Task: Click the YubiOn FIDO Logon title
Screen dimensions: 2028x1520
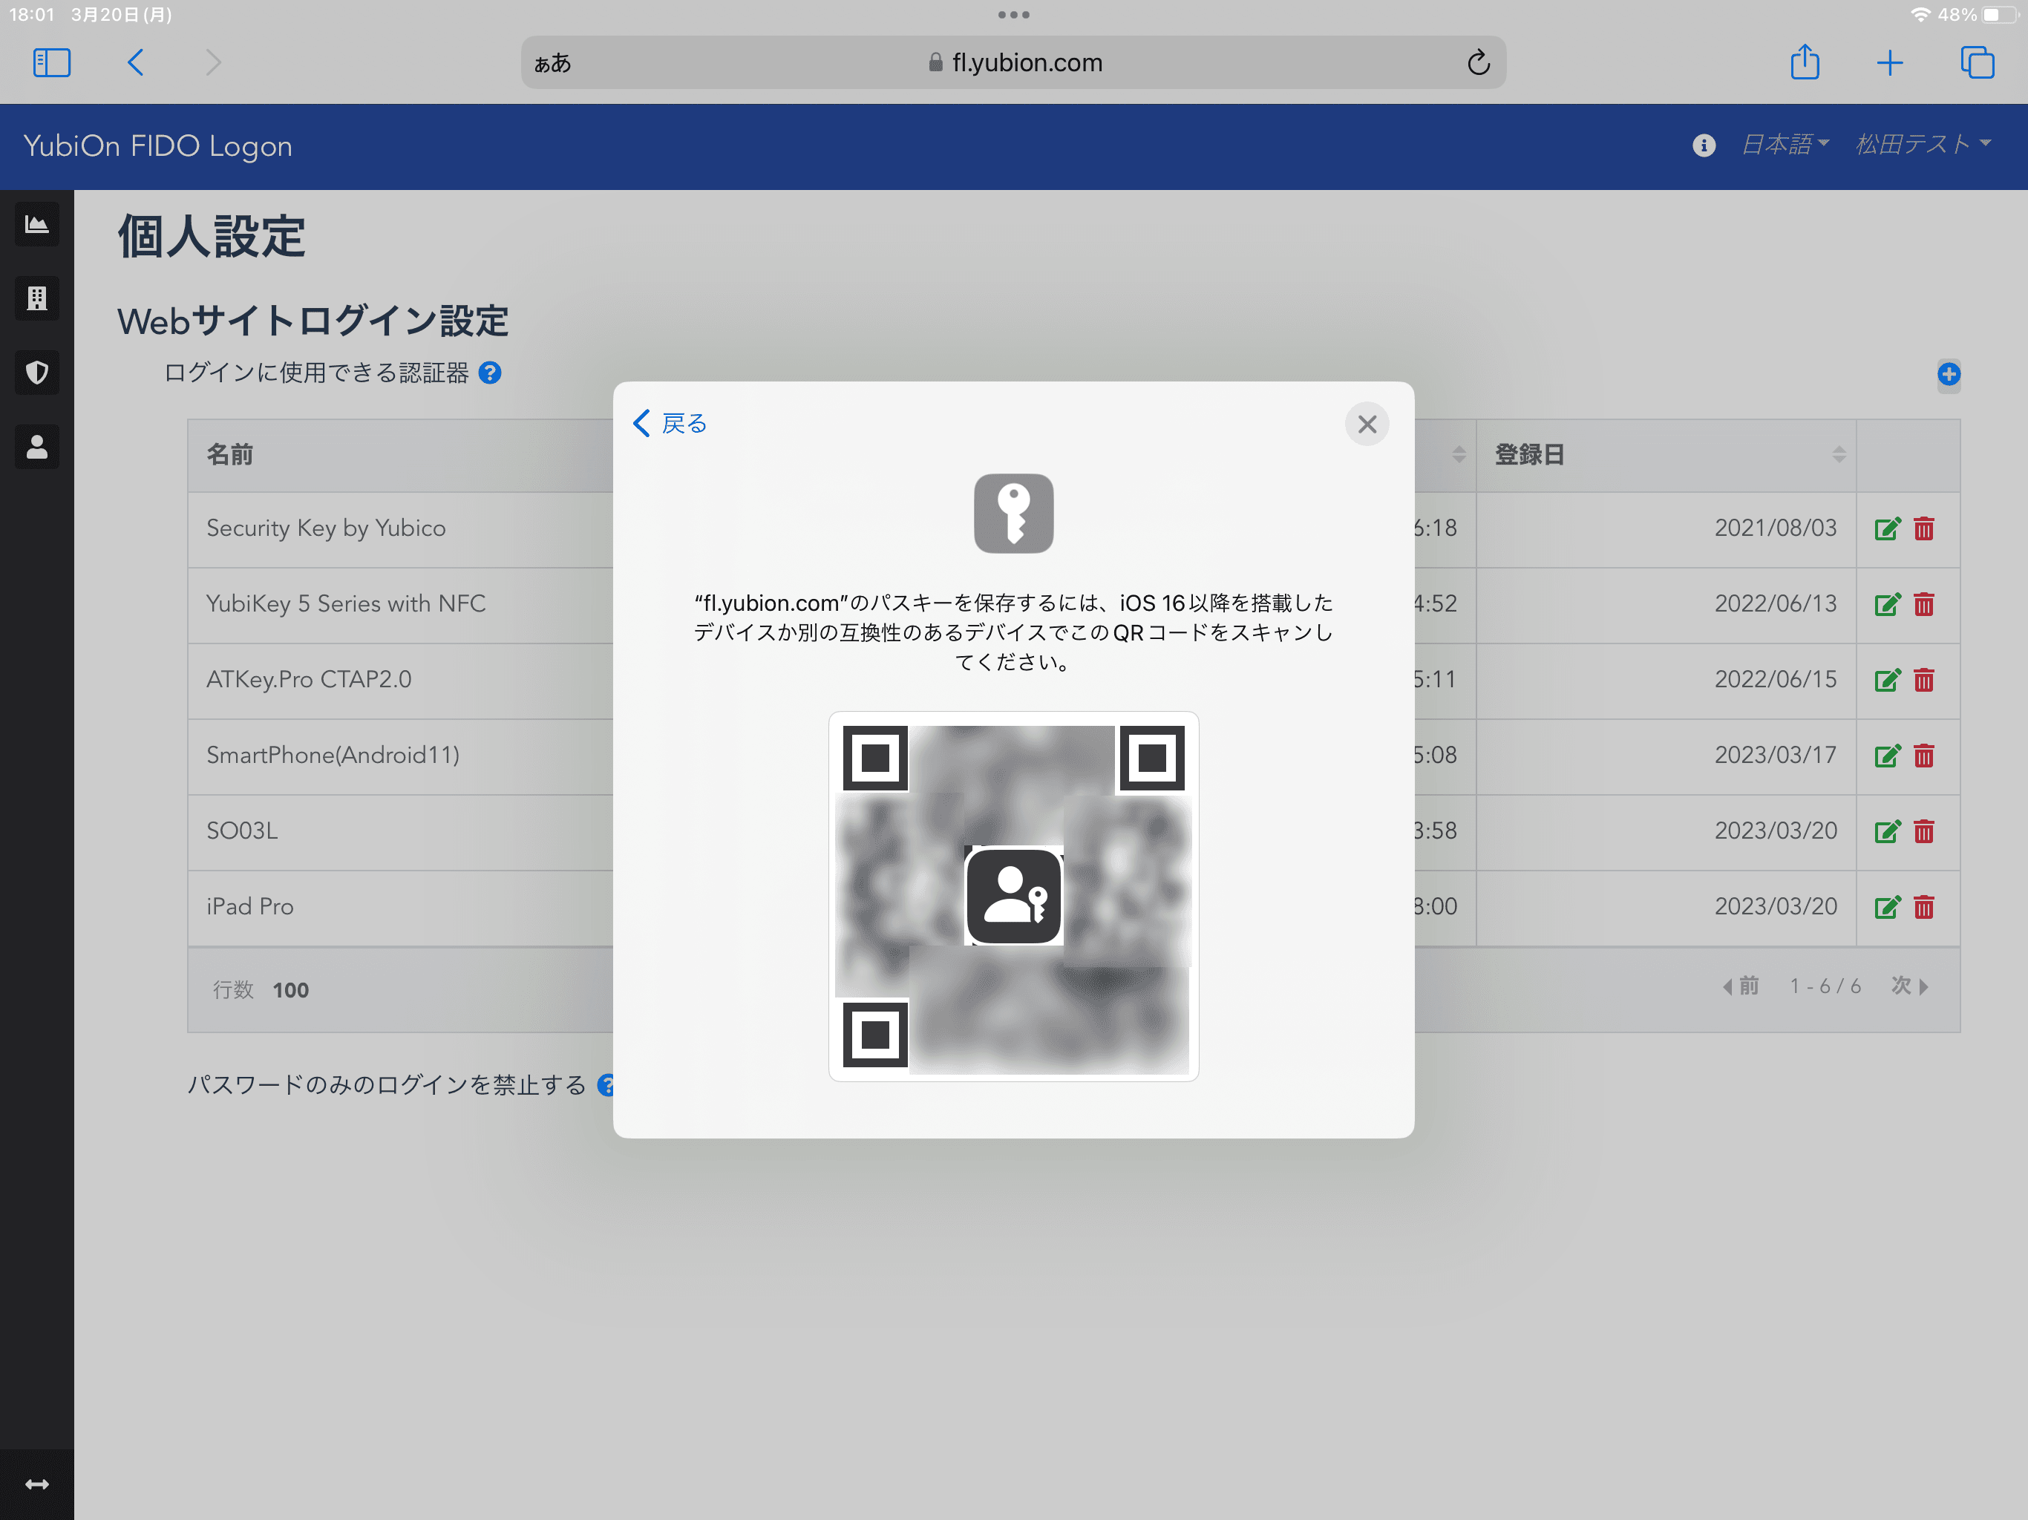Action: pyautogui.click(x=157, y=145)
